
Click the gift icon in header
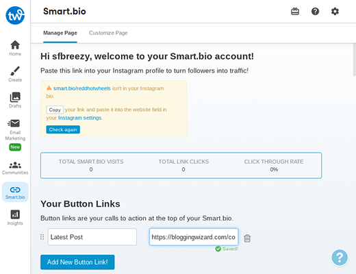click(295, 11)
